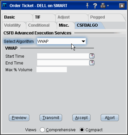Focus the Max % Volume input field
Viewport: 128px width, 135px height.
click(52, 70)
